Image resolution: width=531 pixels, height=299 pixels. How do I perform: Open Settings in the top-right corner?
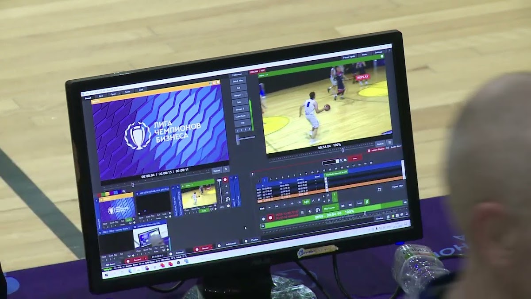pos(379,52)
